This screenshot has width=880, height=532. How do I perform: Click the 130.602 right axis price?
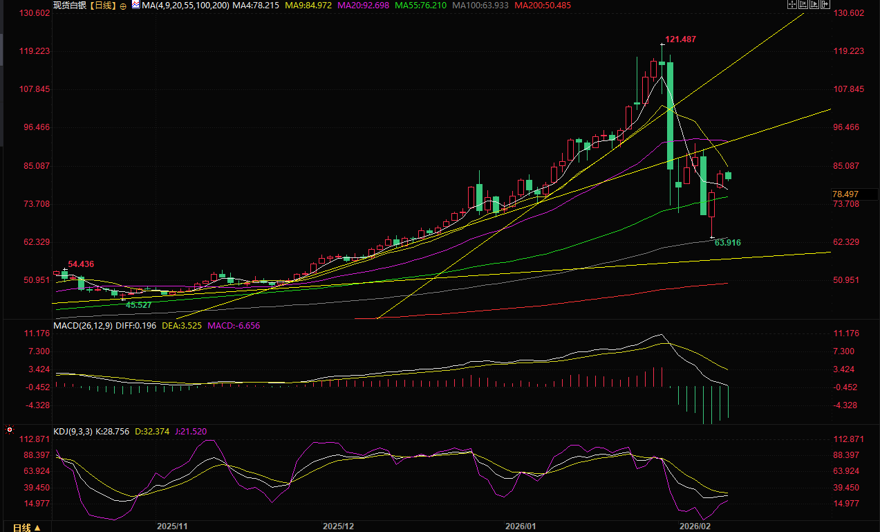[850, 13]
